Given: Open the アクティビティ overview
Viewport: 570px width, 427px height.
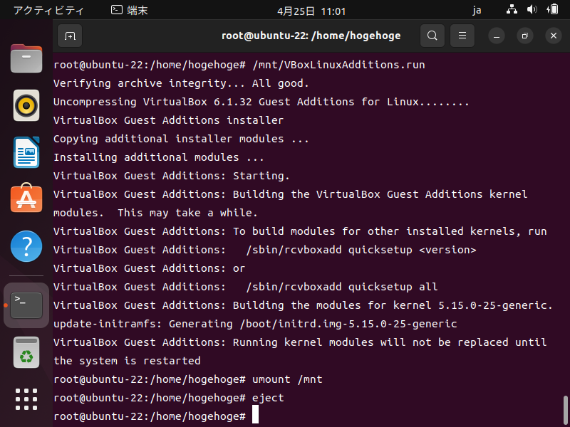Looking at the screenshot, I should click(48, 11).
